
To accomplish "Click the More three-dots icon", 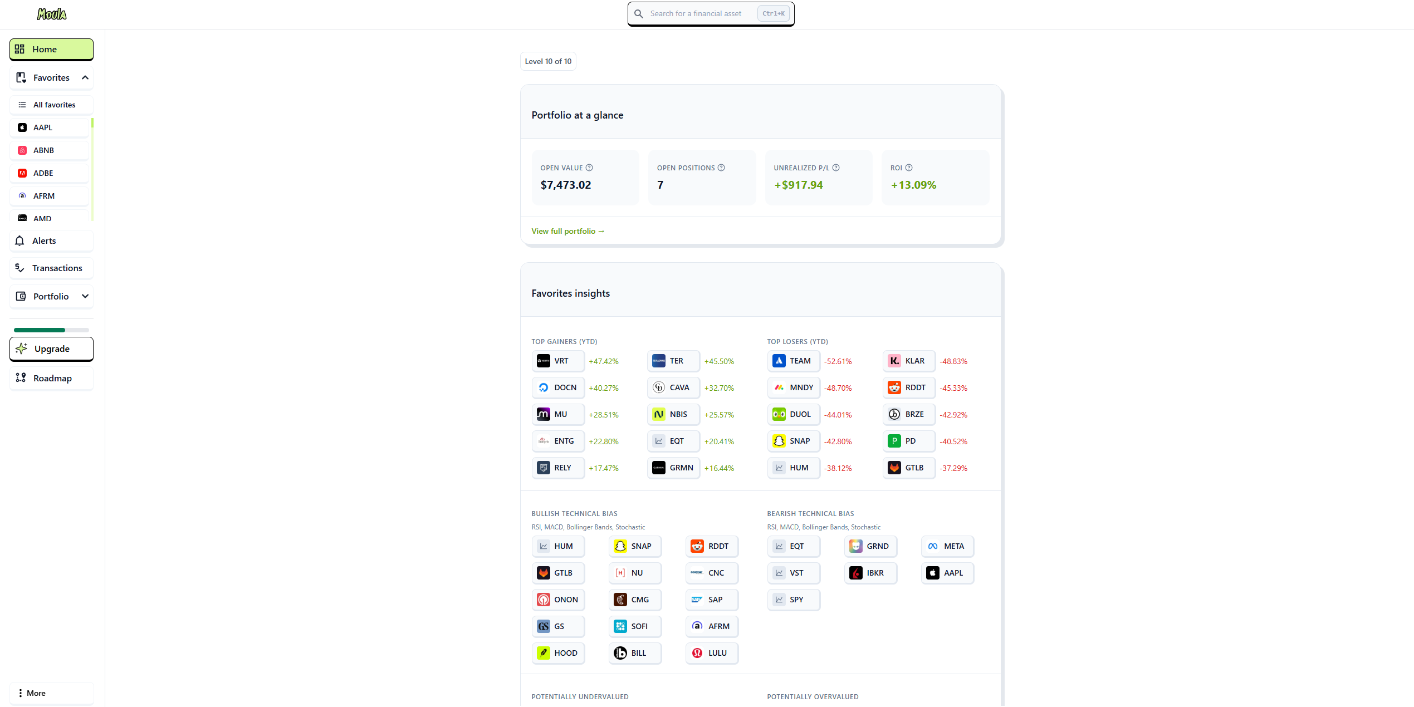I will tap(21, 693).
